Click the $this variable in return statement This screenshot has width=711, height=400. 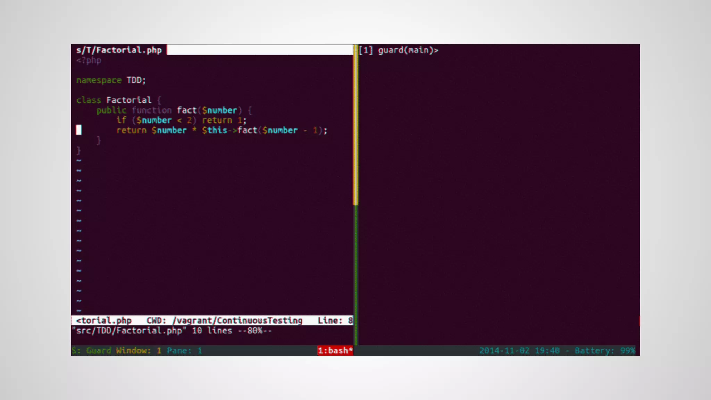pyautogui.click(x=214, y=131)
